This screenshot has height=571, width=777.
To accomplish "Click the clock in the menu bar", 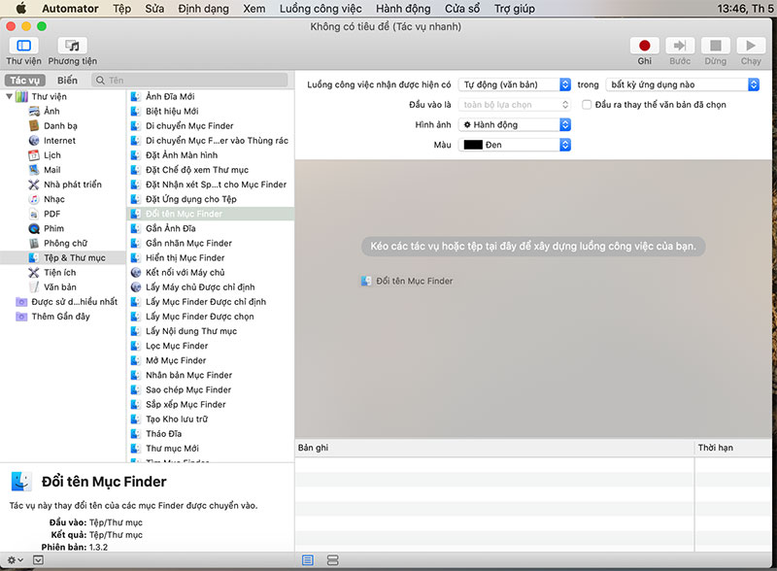I will click(x=745, y=9).
